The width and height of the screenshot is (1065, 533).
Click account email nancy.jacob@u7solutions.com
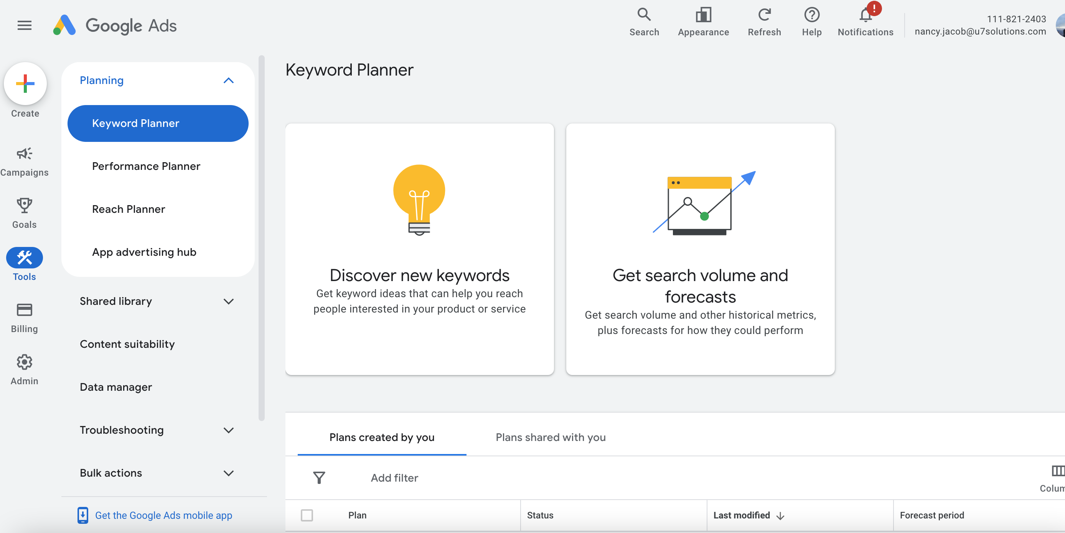click(980, 31)
